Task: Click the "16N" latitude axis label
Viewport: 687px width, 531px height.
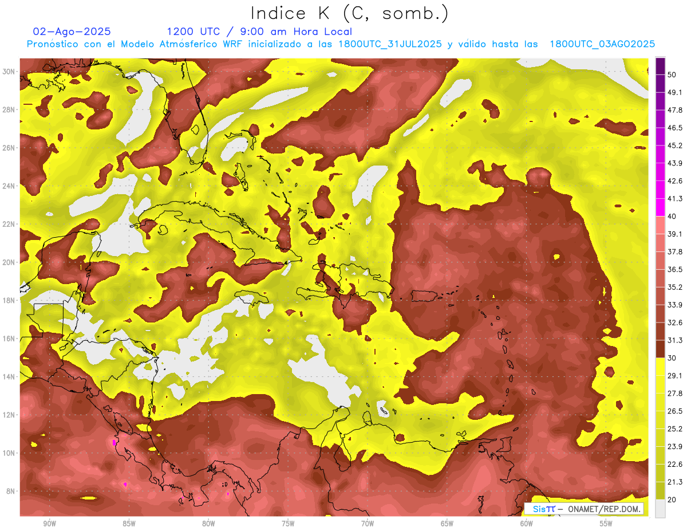Action: click(x=9, y=339)
